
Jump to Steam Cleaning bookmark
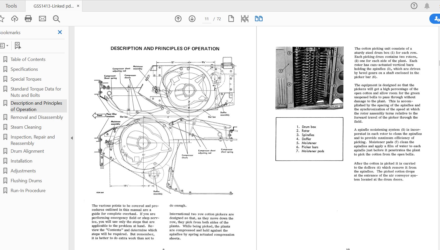click(26, 127)
